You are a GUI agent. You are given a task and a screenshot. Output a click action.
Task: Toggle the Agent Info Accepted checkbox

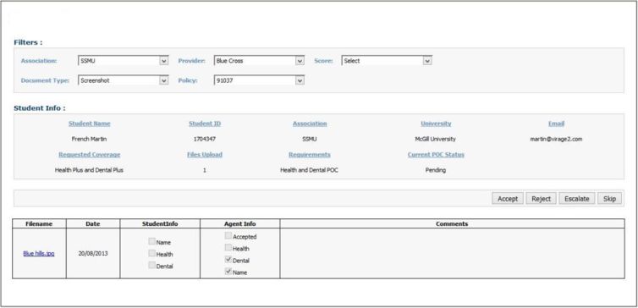228,235
